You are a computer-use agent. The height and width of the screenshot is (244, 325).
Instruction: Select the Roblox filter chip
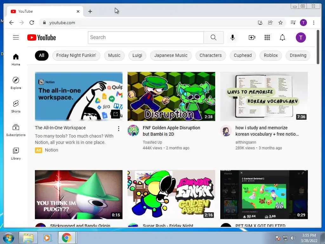271,55
